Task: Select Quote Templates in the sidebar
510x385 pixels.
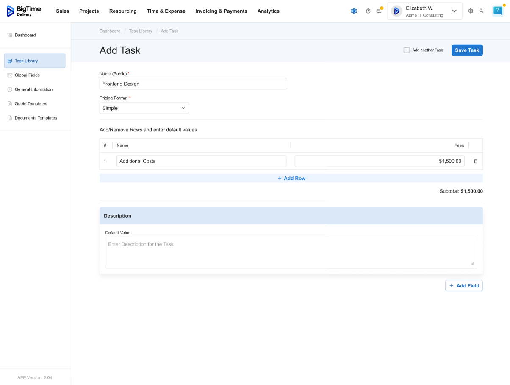Action: (x=30, y=104)
